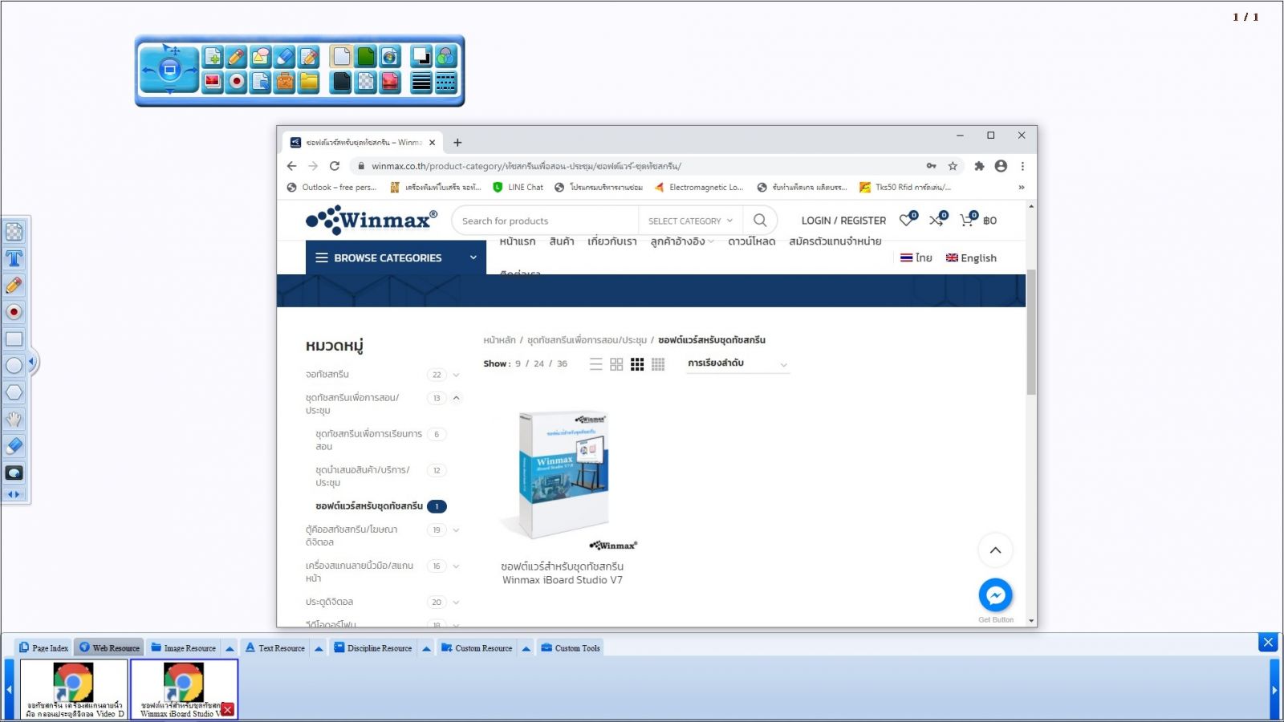
Task: Open the overlapping color circles palette
Action: click(446, 56)
